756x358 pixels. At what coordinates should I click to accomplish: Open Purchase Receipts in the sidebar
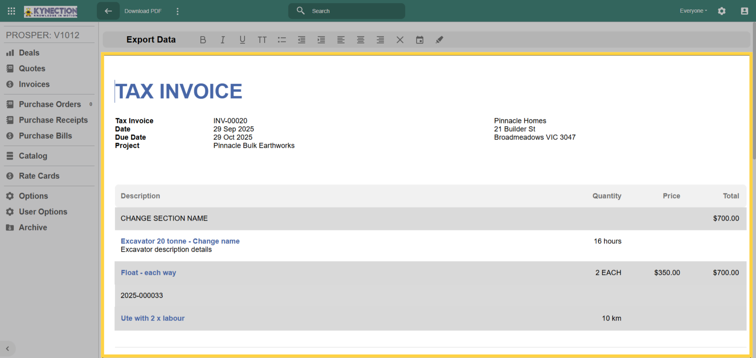pyautogui.click(x=53, y=120)
